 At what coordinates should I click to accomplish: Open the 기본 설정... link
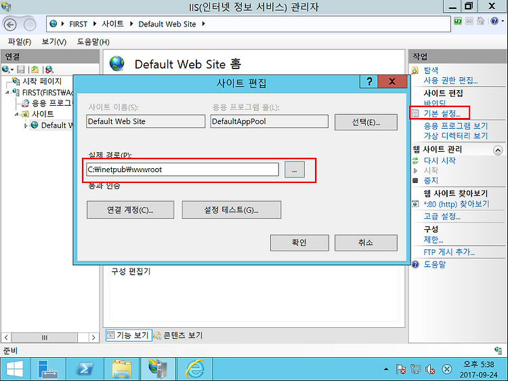tap(442, 113)
